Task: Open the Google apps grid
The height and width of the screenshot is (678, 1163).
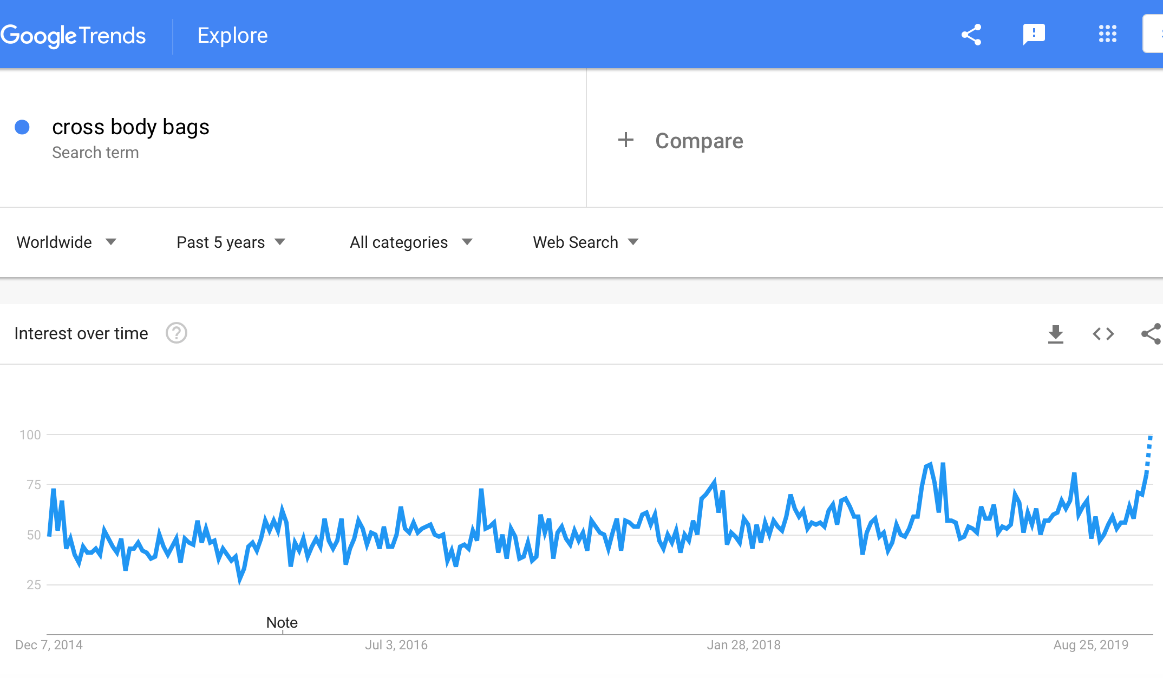Action: (x=1107, y=34)
